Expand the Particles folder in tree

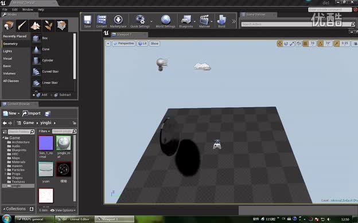[5, 170]
